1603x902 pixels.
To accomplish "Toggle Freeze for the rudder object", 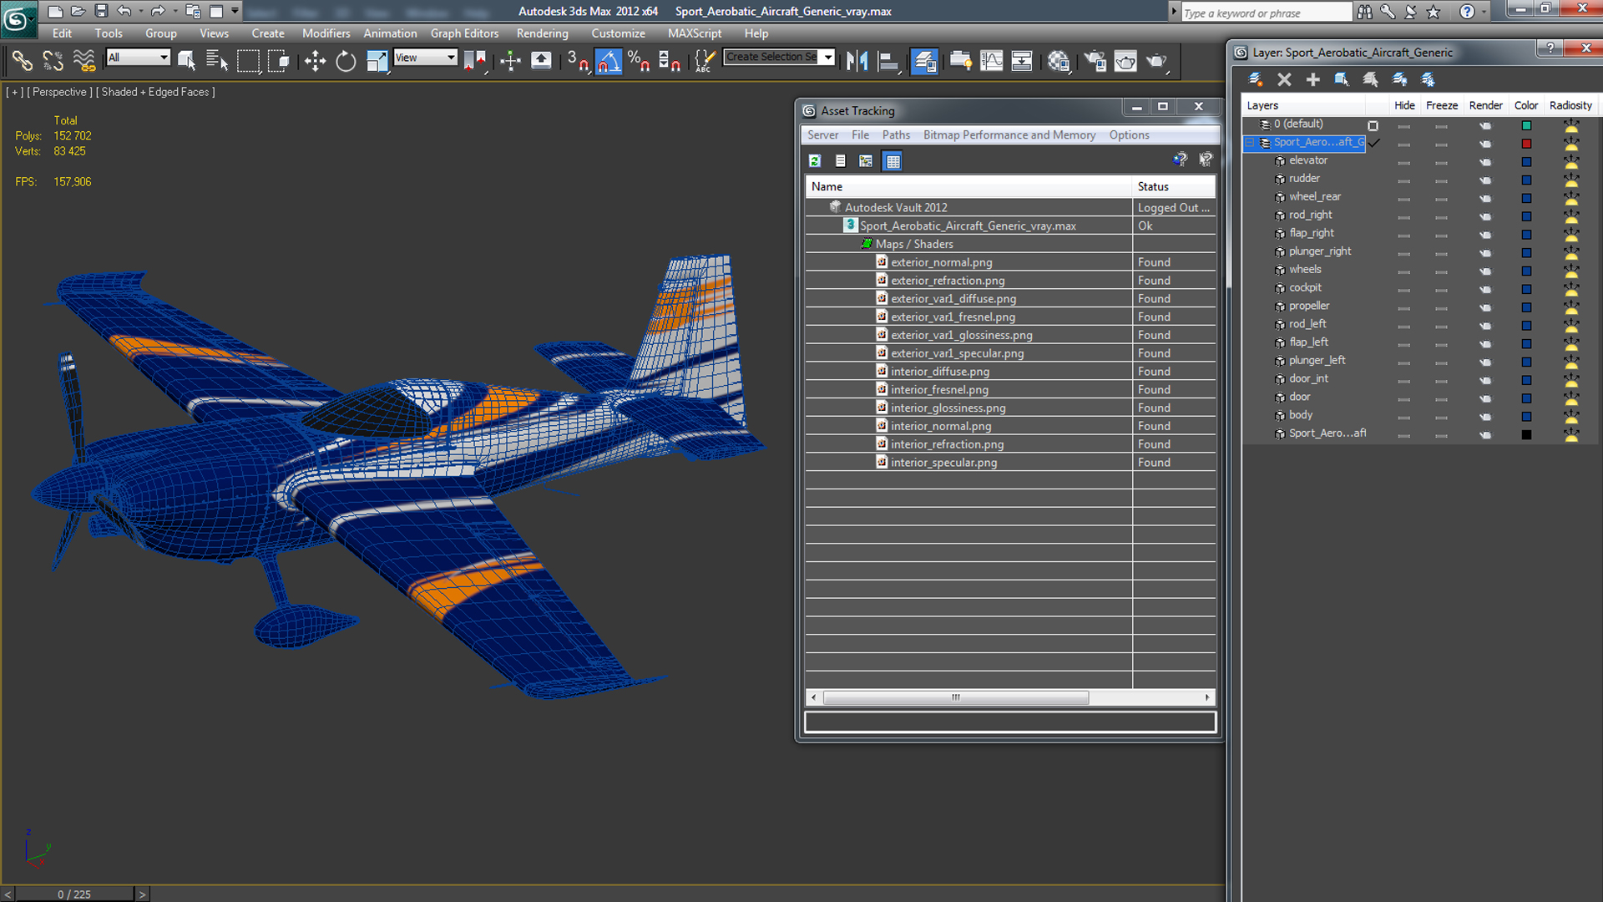I will point(1441,180).
